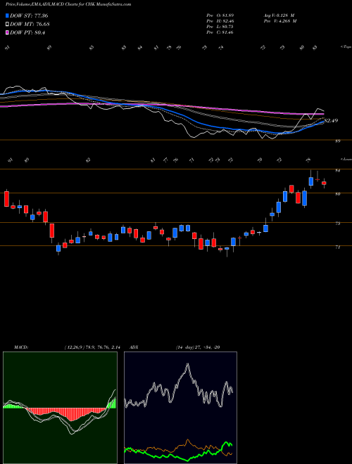352x464 pixels.
Task: Click the 'Pre C: 81.46' close value
Action: point(220,32)
